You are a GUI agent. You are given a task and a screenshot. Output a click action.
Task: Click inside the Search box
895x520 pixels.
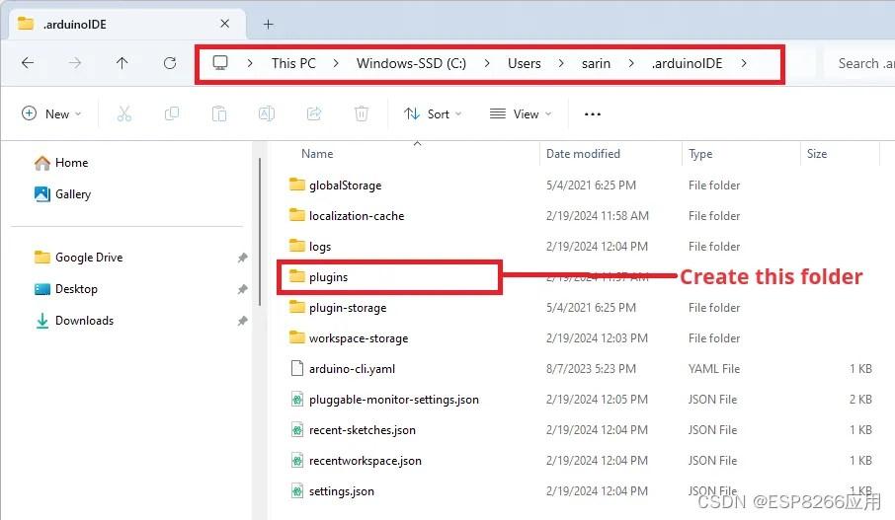coord(859,63)
